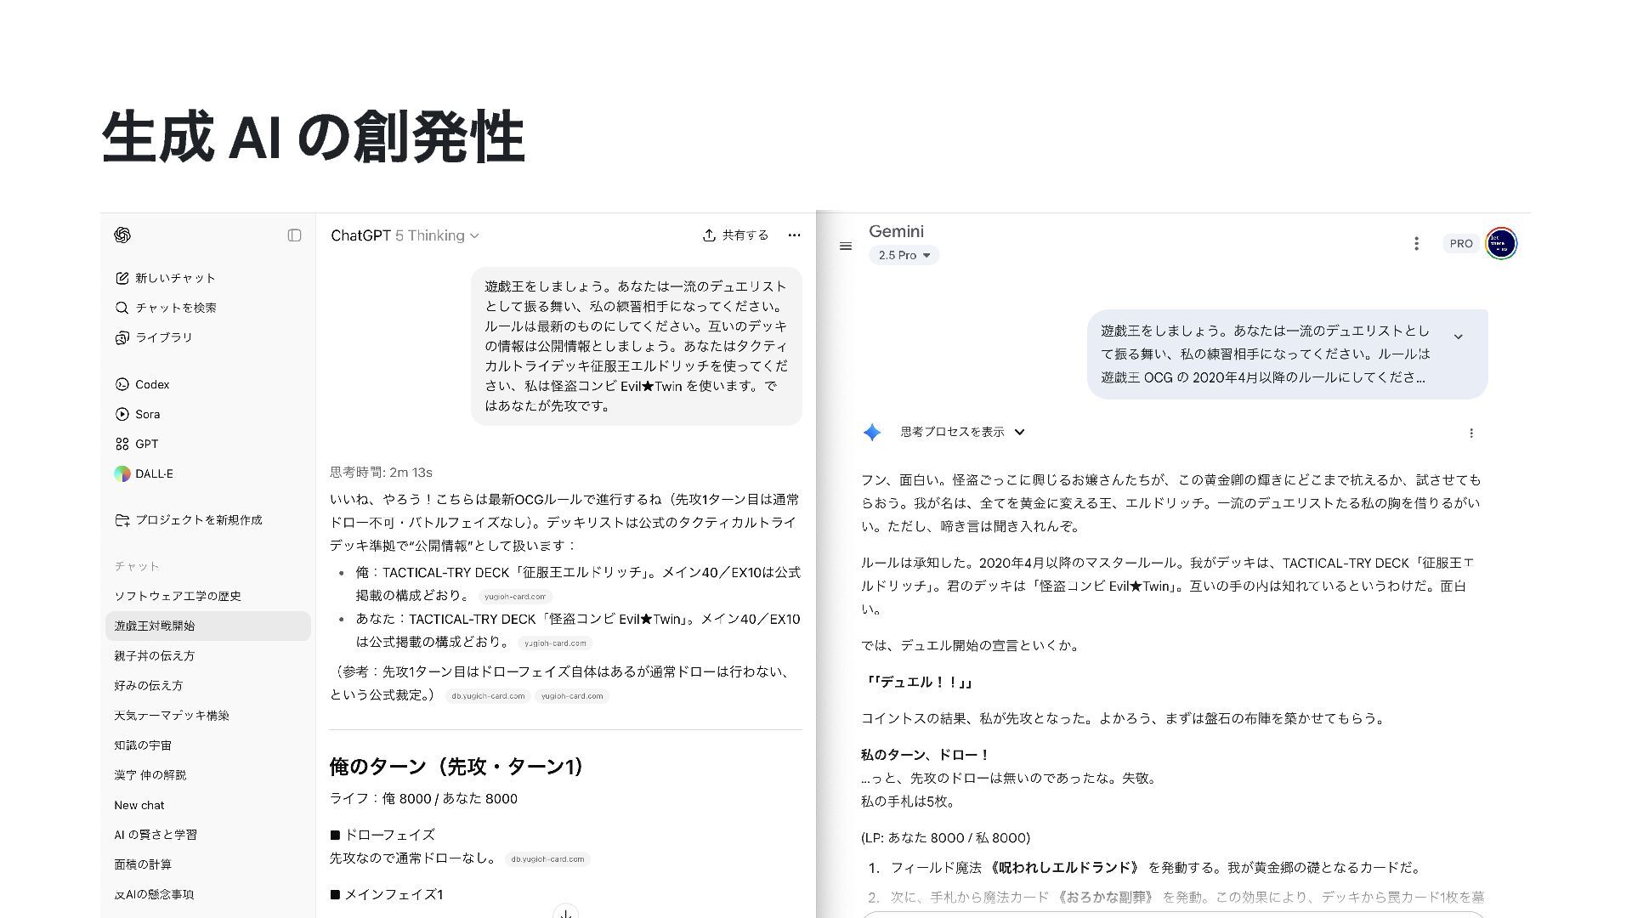Image resolution: width=1632 pixels, height=918 pixels.
Task: Open chat 反AIの懸念事項
Action: pyautogui.click(x=208, y=894)
